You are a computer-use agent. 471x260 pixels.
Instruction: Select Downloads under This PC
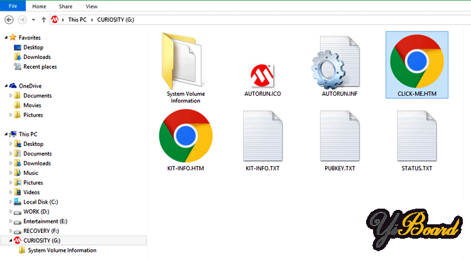coord(37,164)
